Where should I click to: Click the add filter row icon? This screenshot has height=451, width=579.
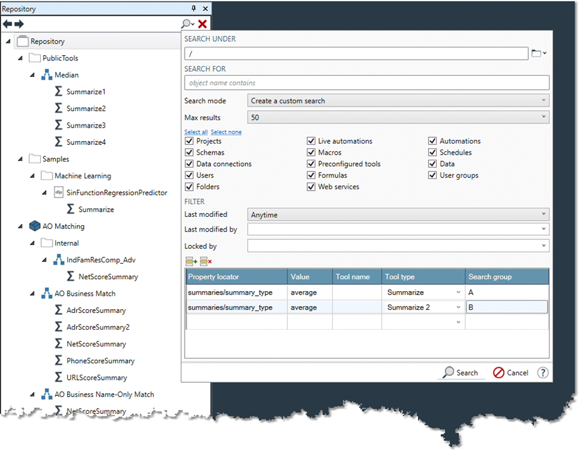coord(191,261)
